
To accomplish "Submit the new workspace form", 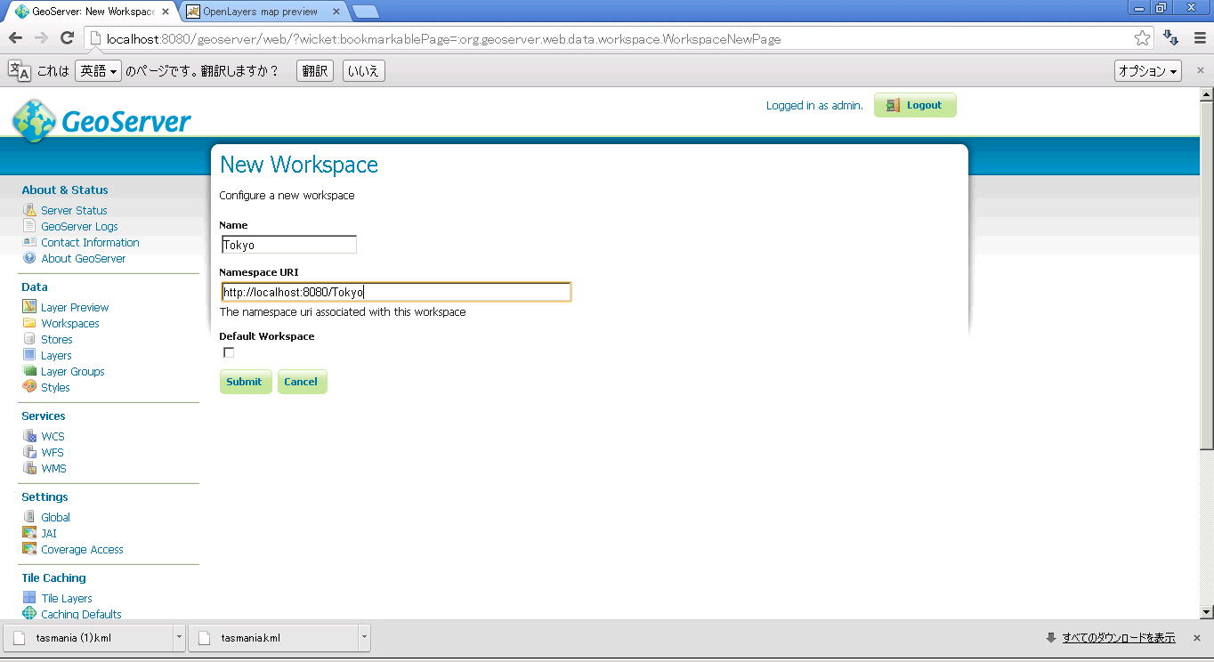I will click(x=245, y=382).
